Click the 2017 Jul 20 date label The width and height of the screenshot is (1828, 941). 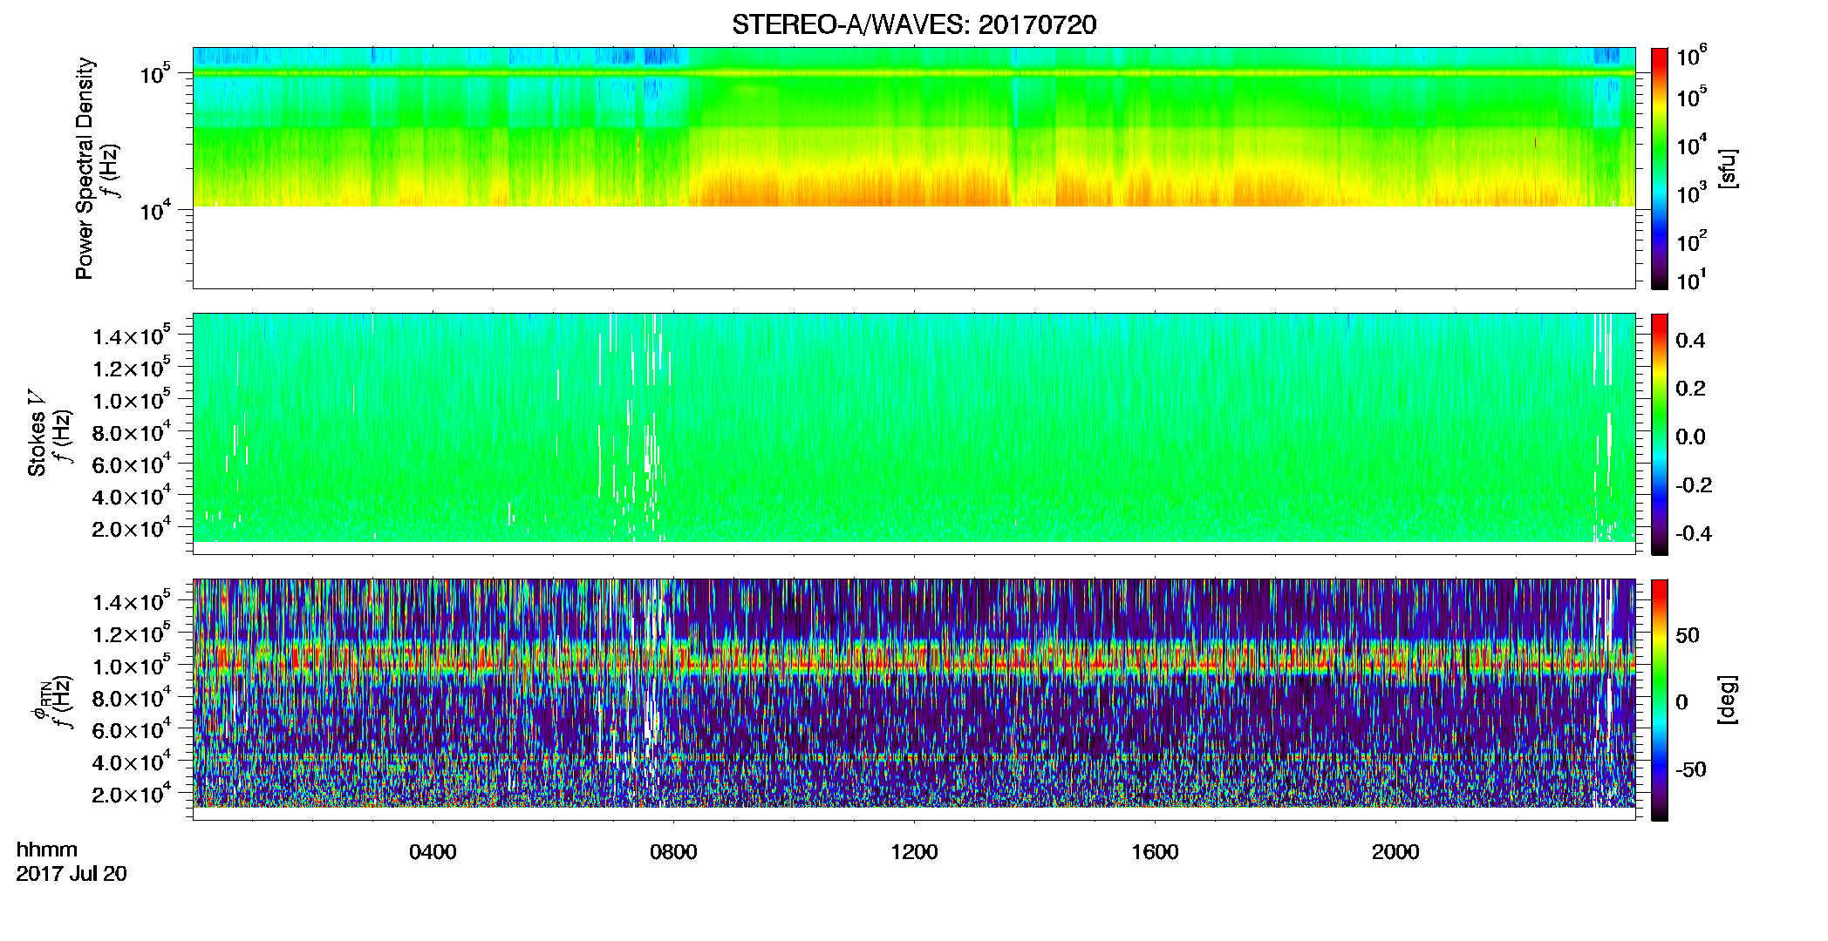tap(72, 874)
